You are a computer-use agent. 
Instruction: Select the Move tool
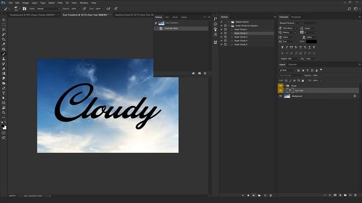[3, 20]
